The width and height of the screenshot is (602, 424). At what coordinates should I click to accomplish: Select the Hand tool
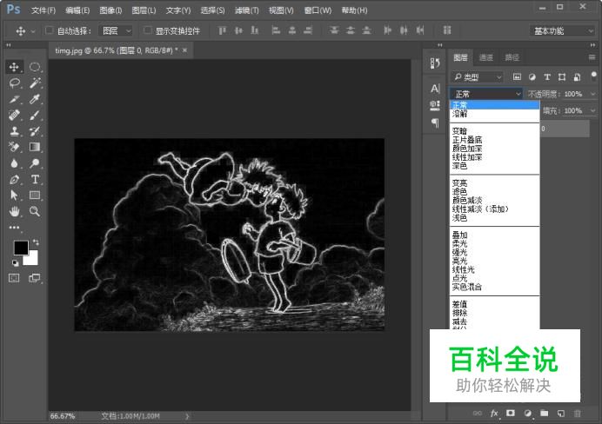click(15, 211)
